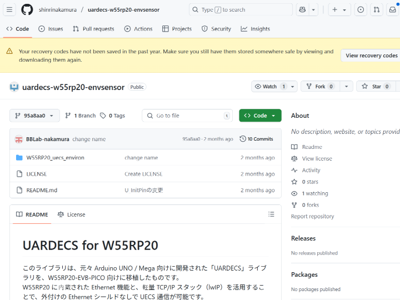
Task: Open the Releases heading link
Action: [303, 238]
